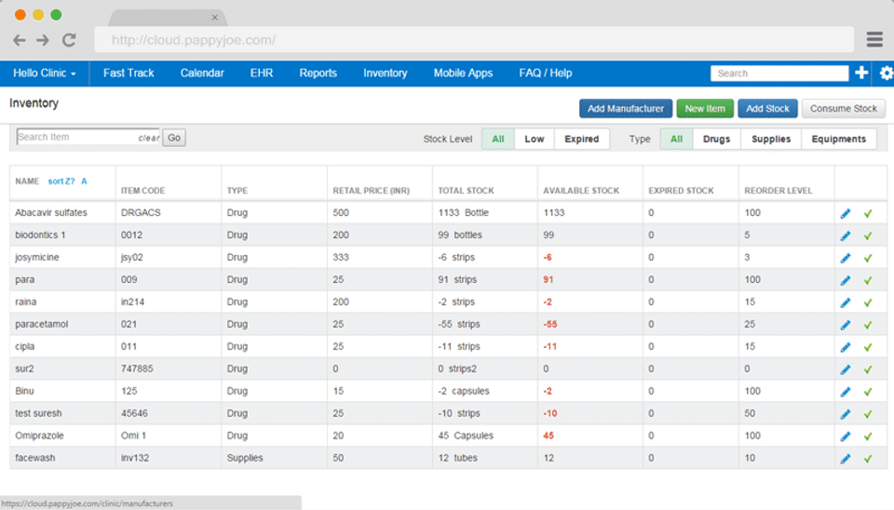Open the Fast Track menu
The width and height of the screenshot is (894, 510).
click(129, 73)
